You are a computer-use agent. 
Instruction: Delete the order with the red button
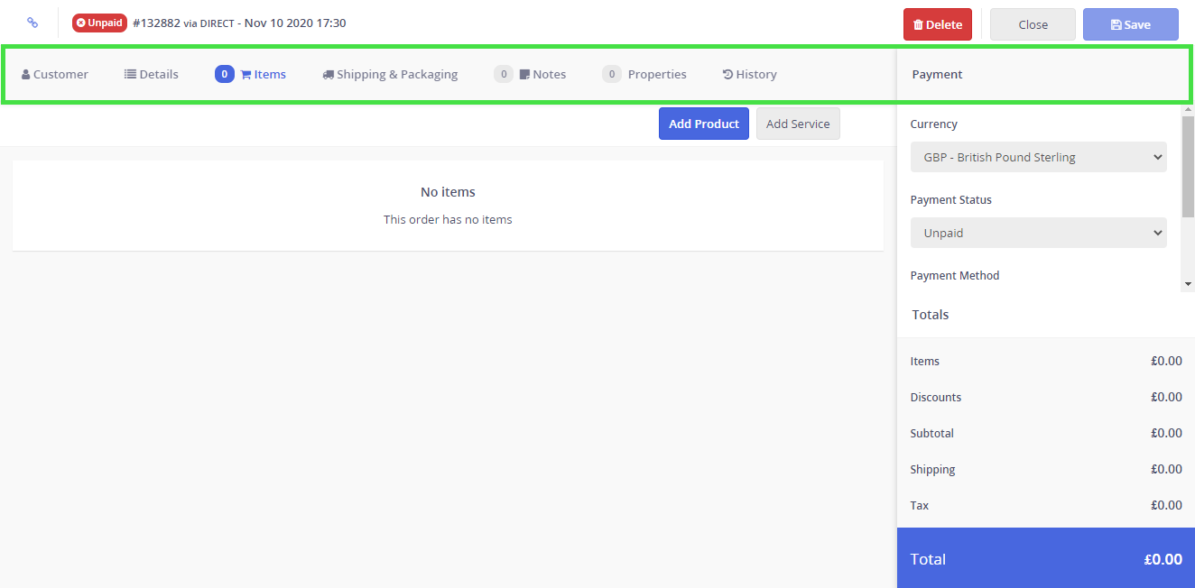pos(937,24)
